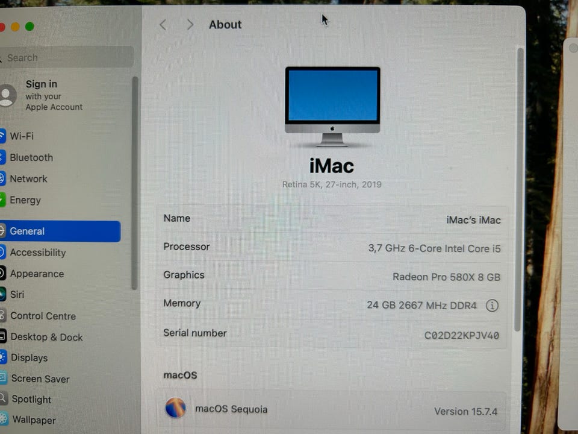Select the iMac computer illustration
The image size is (578, 434).
tap(332, 107)
